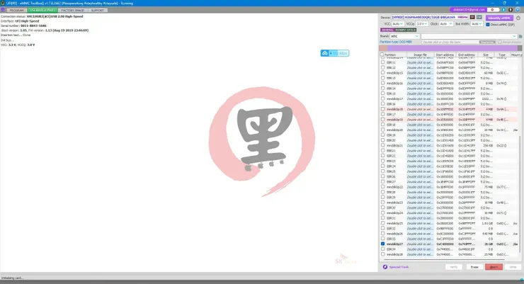This screenshot has width=524, height=284.
Task: Click the Partition type: DOS MBR link
Action: coord(395,42)
